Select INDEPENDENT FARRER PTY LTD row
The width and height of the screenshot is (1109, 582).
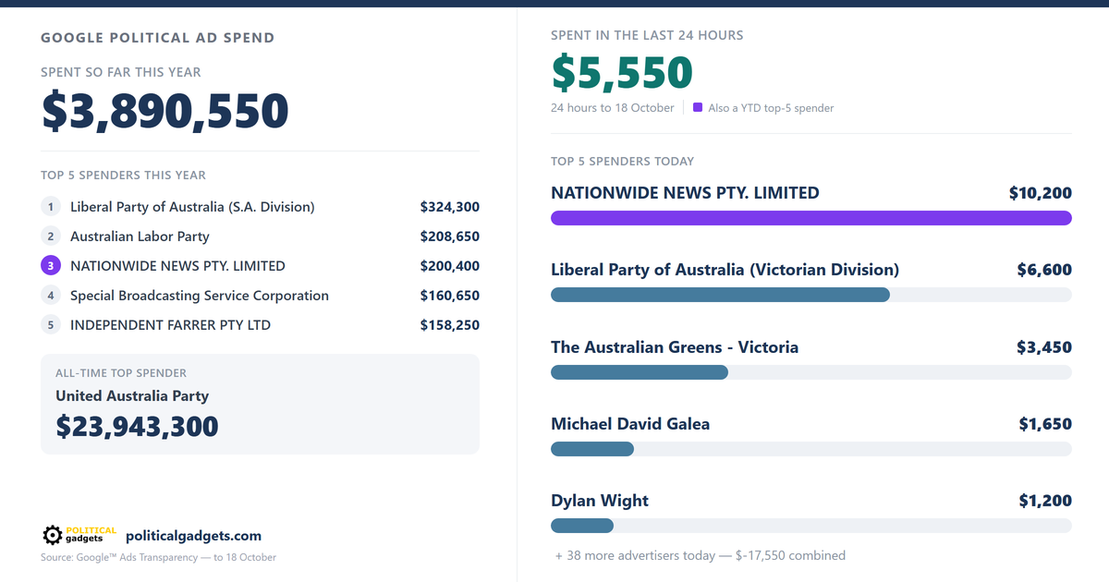tap(170, 325)
